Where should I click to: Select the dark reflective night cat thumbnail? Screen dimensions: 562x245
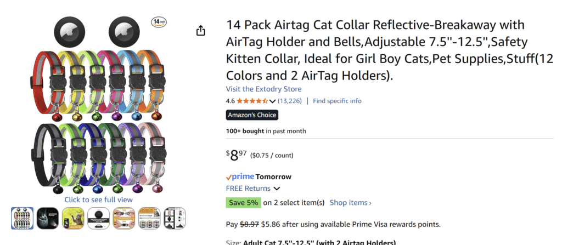[48, 218]
